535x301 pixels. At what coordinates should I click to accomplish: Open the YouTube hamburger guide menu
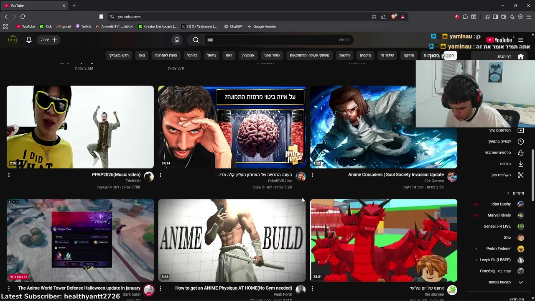tap(521, 40)
